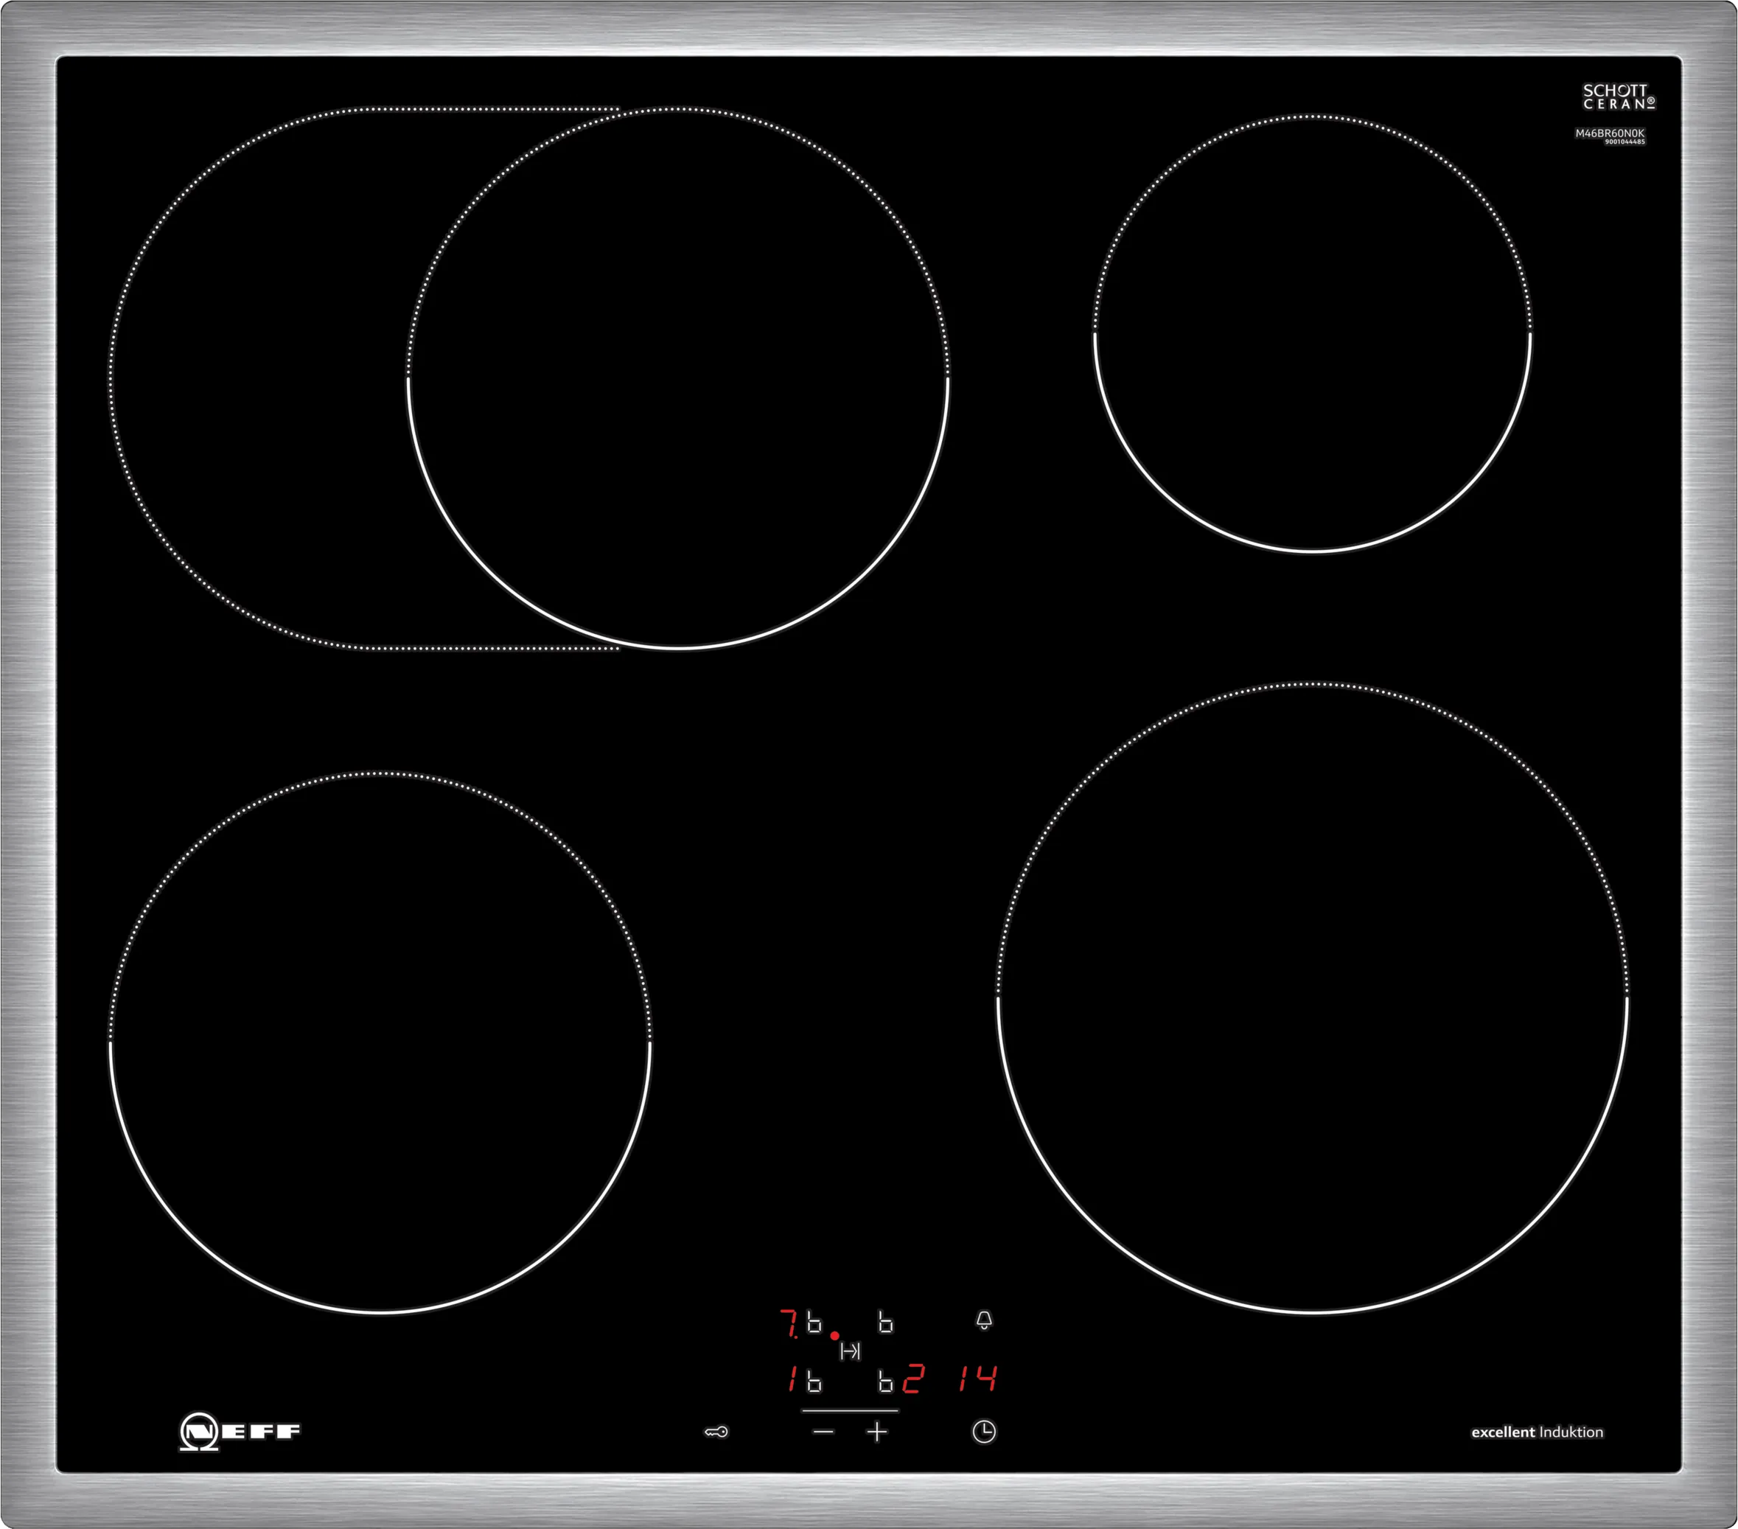Tap the arrow-to-bar timer-off symbol
The image size is (1738, 1529).
tap(851, 1351)
